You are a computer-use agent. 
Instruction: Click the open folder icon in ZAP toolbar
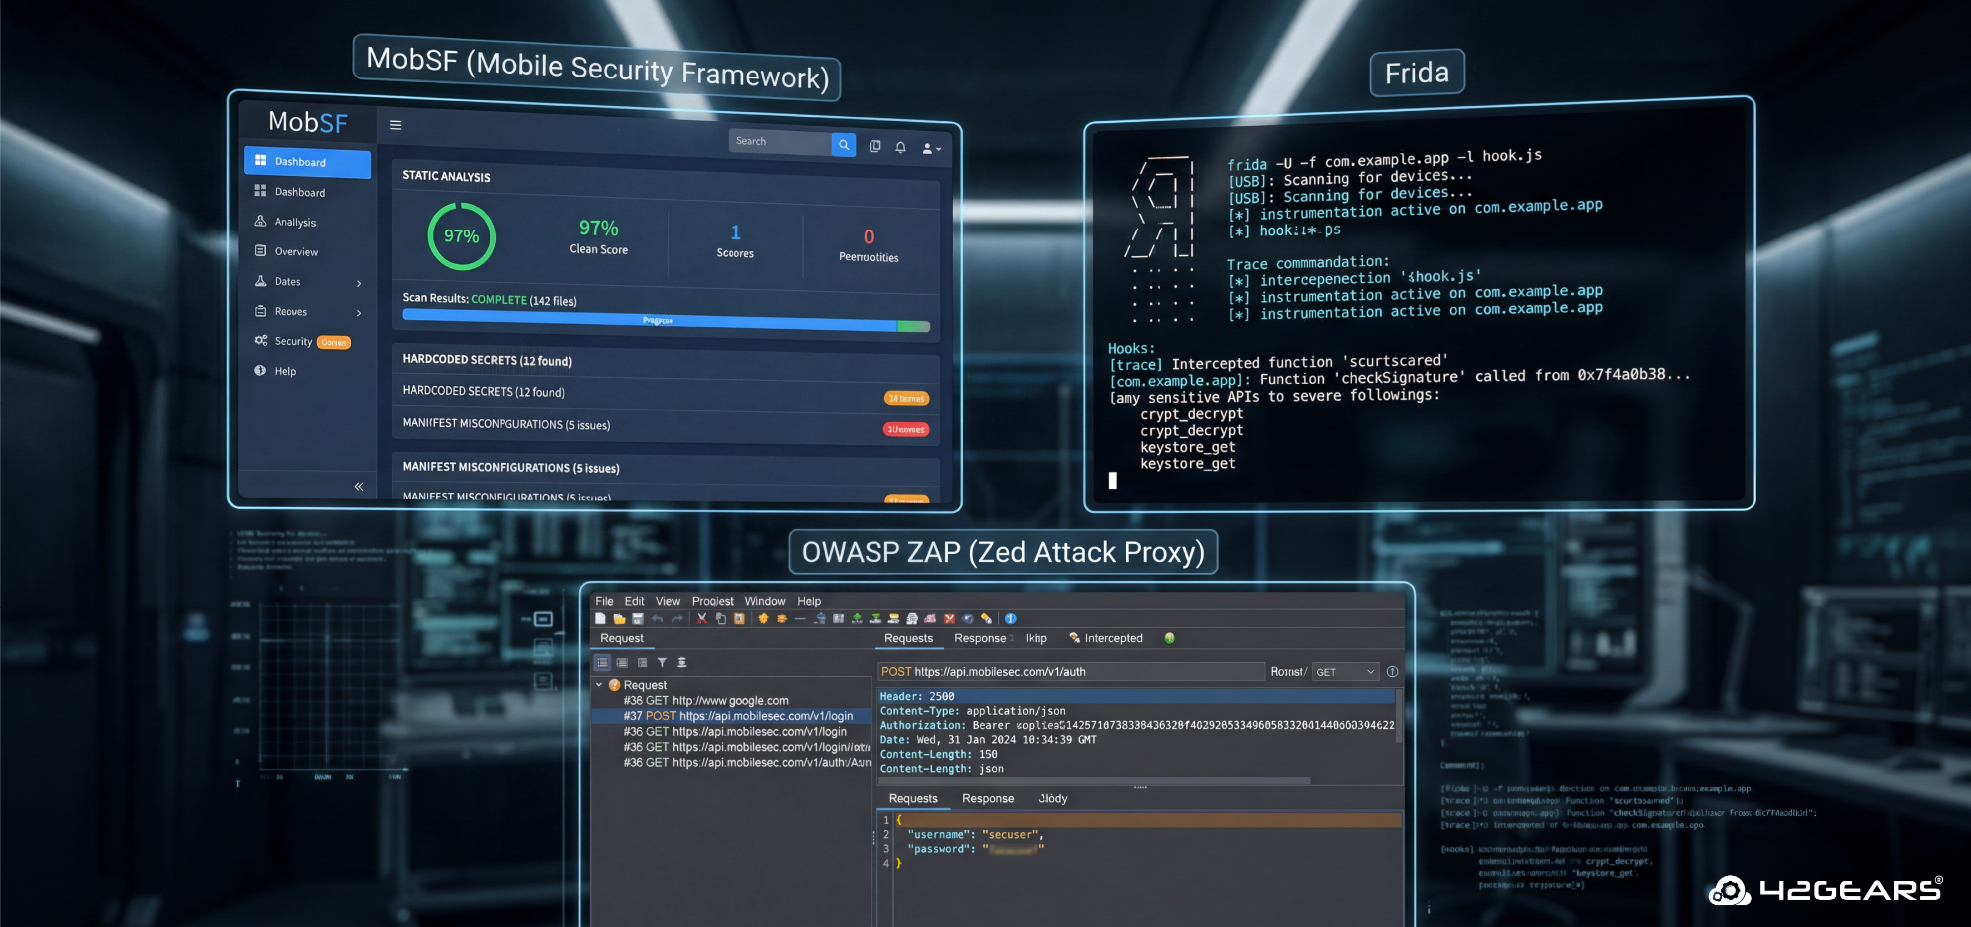(619, 618)
